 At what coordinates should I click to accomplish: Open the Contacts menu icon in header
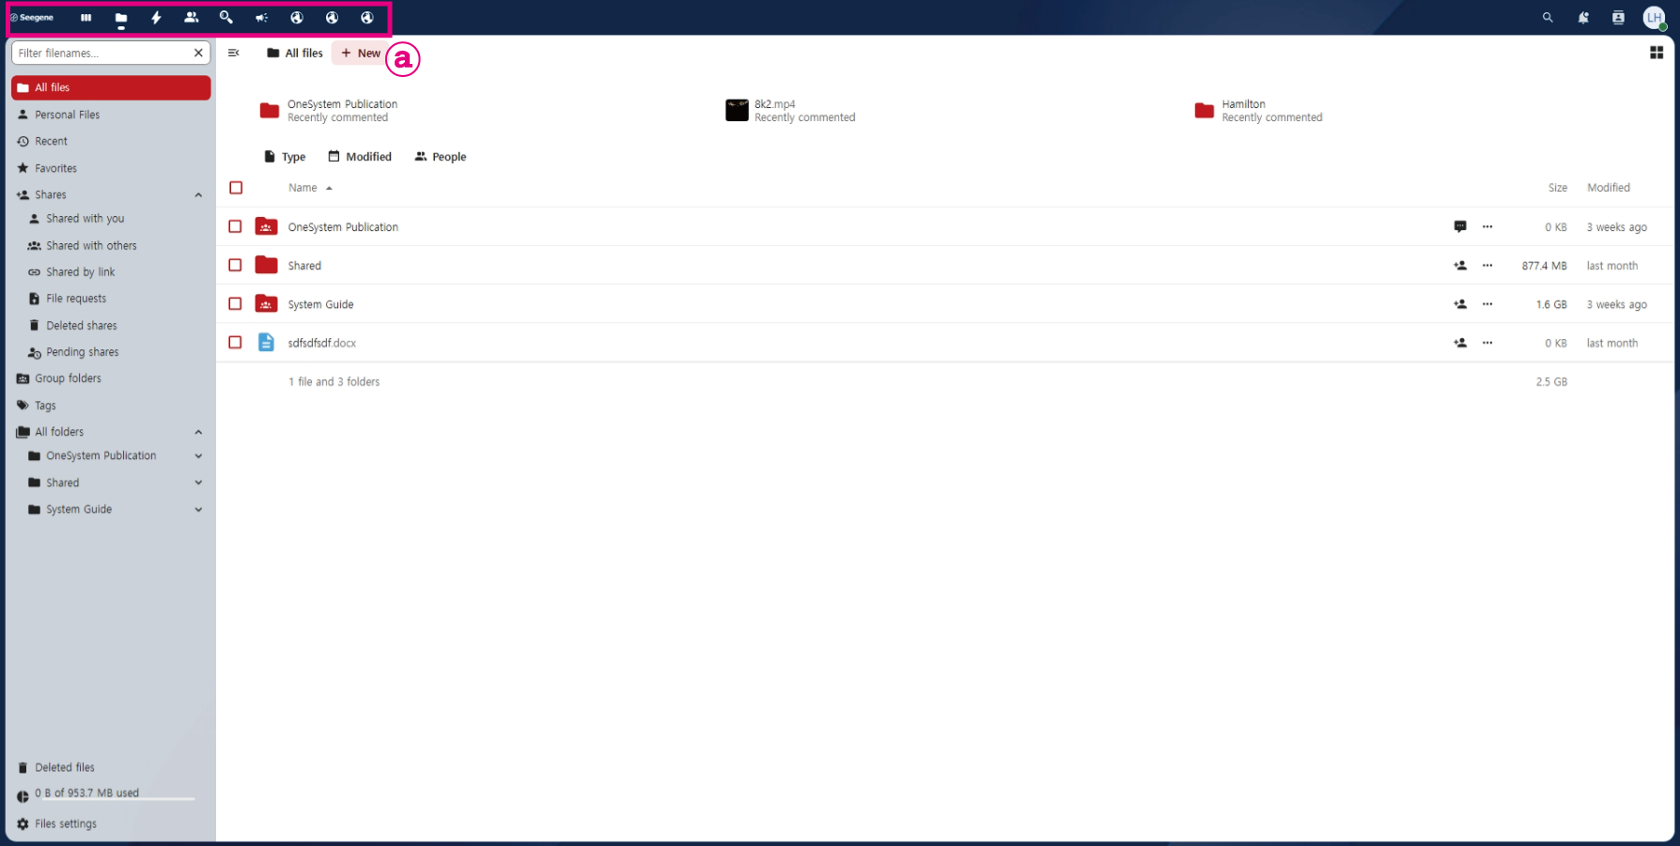(x=1618, y=18)
